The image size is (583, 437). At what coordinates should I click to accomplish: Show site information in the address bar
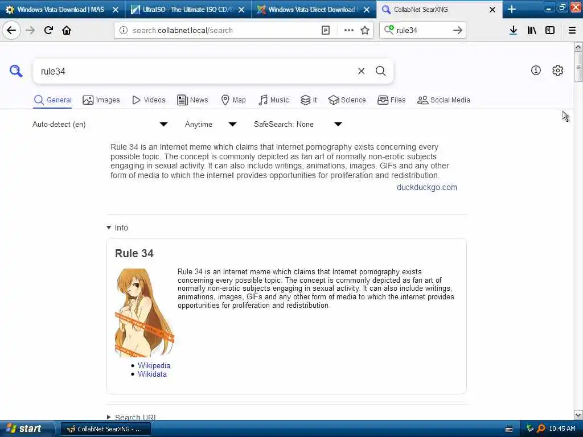pyautogui.click(x=124, y=30)
